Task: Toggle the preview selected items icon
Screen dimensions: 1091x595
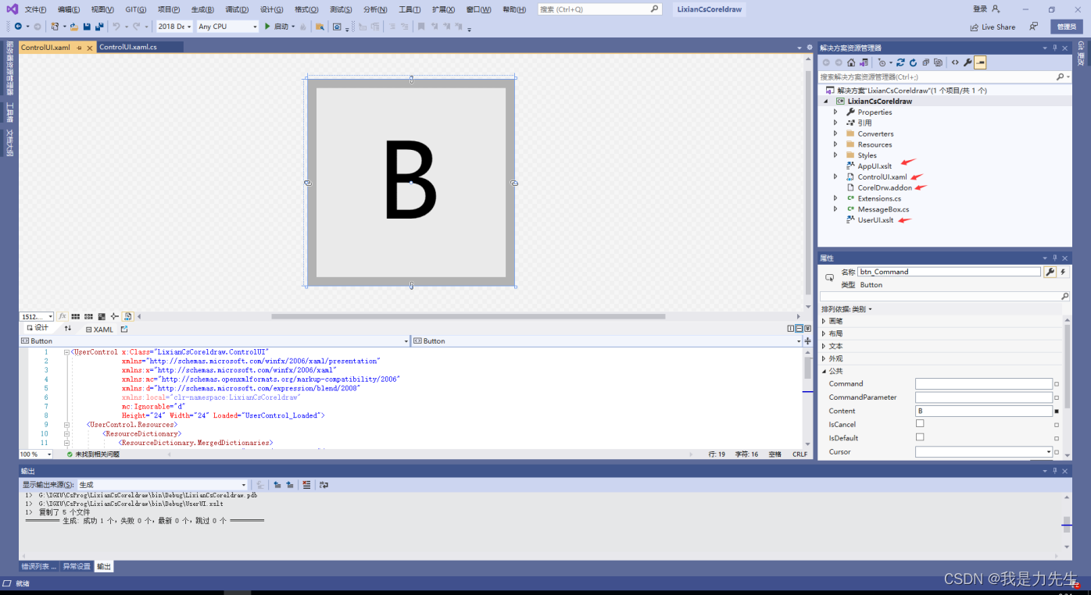Action: [980, 62]
